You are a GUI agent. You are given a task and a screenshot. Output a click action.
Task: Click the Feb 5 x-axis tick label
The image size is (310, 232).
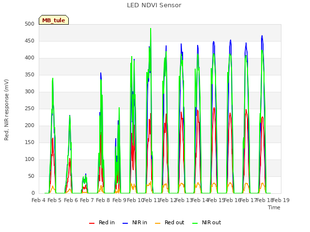[x=55, y=200]
